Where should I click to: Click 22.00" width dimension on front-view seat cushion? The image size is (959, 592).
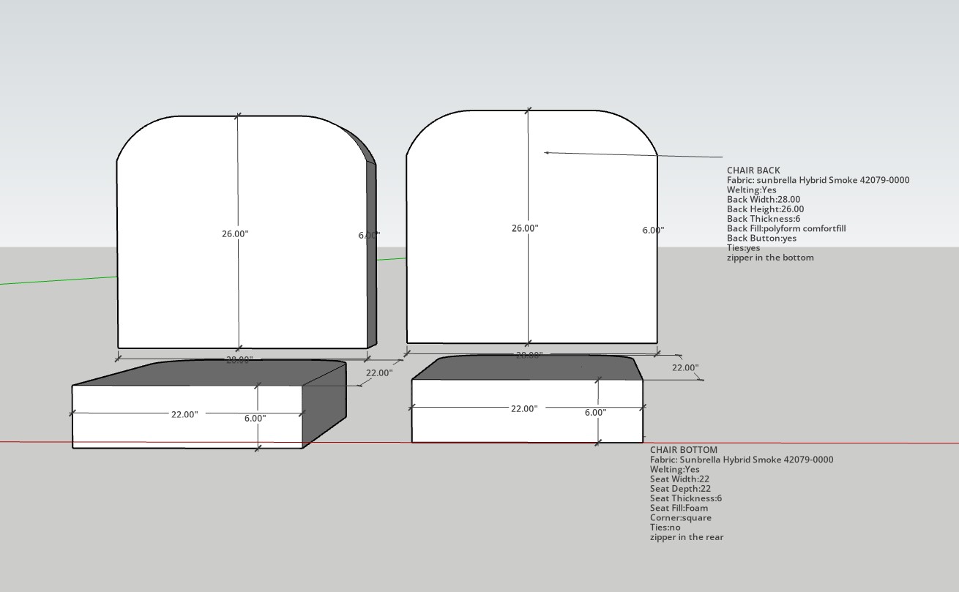[524, 408]
